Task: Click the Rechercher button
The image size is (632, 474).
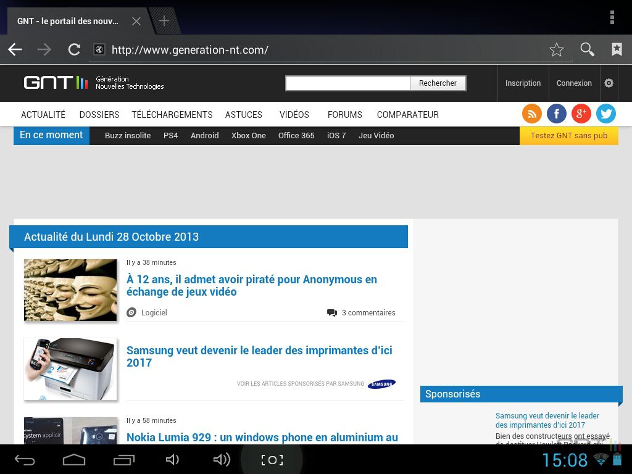Action: click(438, 83)
